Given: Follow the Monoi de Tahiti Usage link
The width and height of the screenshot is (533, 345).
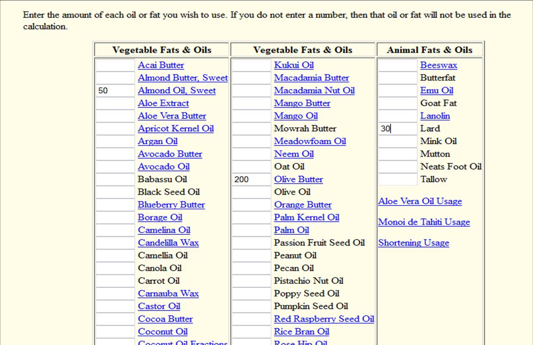Looking at the screenshot, I should tap(424, 222).
